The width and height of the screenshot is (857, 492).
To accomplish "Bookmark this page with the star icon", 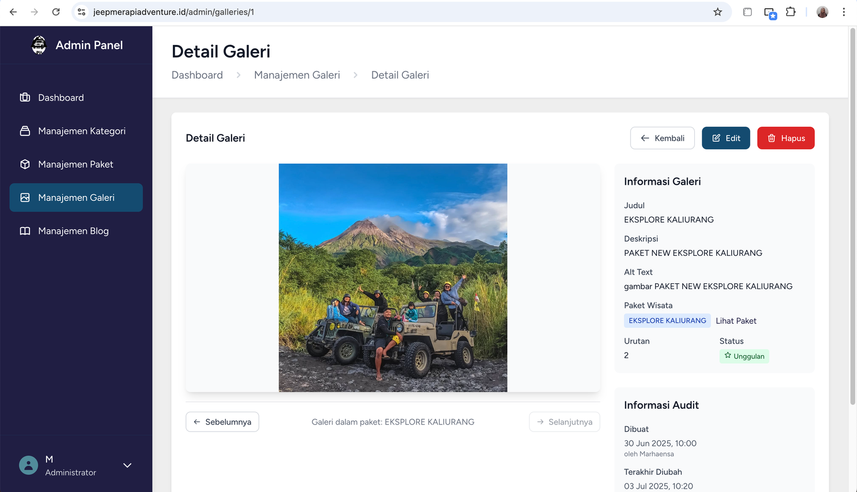I will (x=718, y=12).
